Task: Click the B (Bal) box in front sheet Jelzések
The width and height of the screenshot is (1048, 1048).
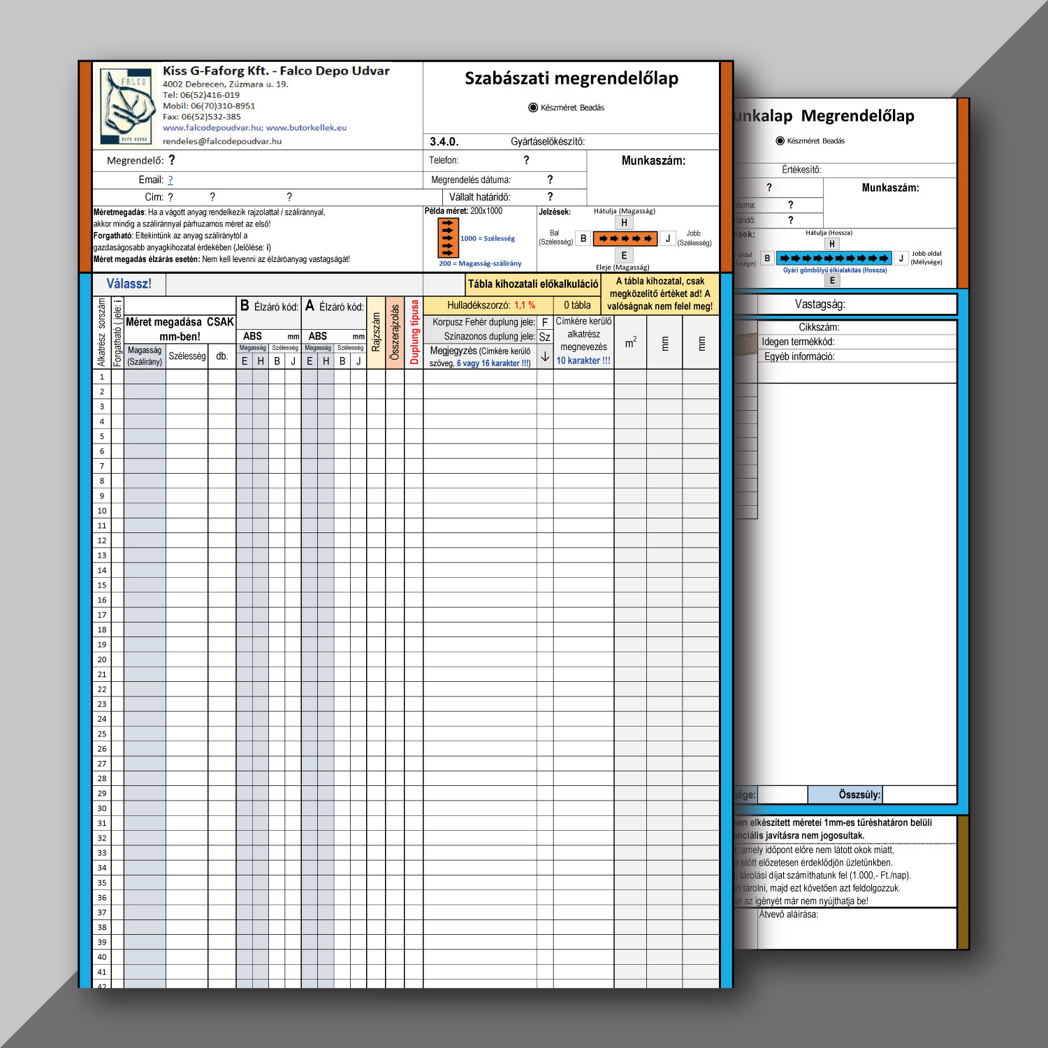Action: click(583, 238)
